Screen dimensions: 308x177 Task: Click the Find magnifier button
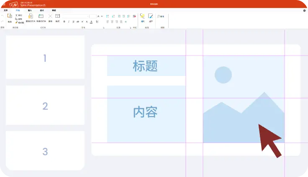point(160,16)
